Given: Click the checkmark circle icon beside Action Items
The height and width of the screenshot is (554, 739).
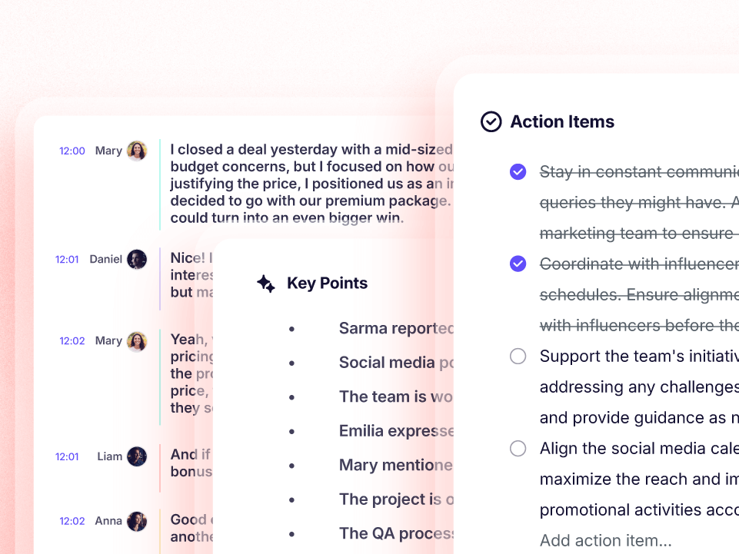Looking at the screenshot, I should (x=491, y=121).
